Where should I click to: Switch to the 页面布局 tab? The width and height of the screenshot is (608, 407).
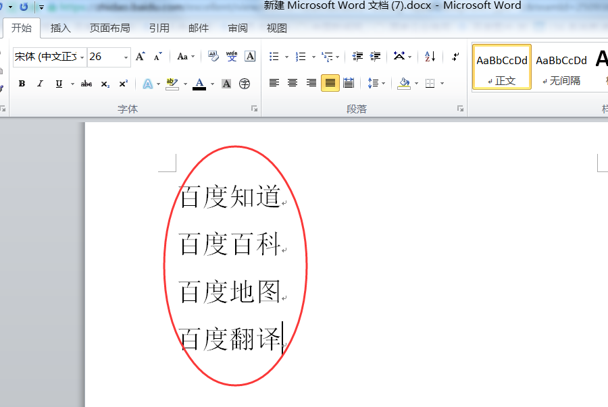pos(109,28)
